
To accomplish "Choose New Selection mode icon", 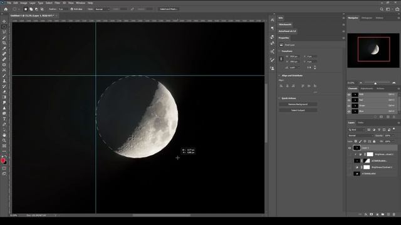I will point(26,9).
